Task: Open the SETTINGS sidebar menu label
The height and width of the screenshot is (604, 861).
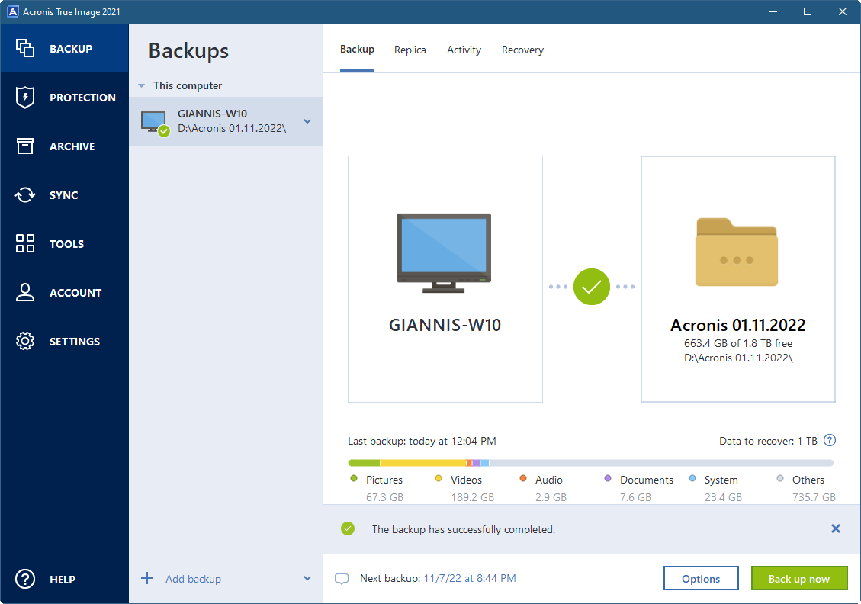Action: (x=75, y=342)
